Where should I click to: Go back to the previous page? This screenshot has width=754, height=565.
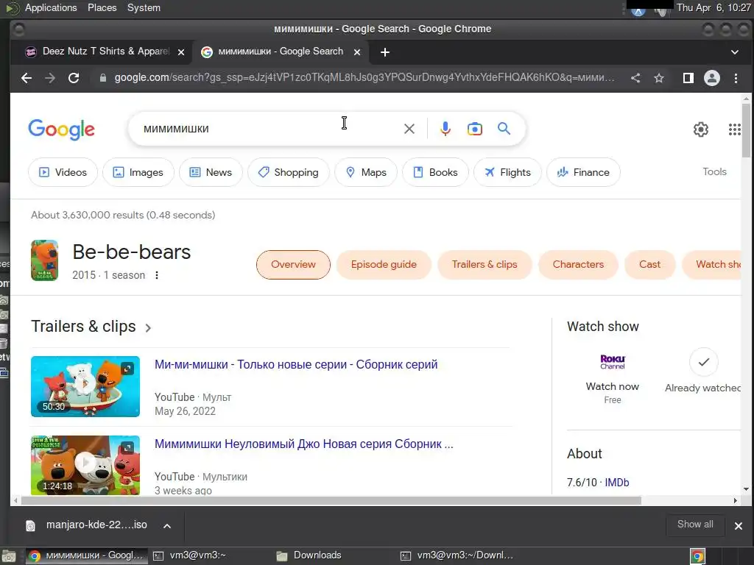click(27, 78)
